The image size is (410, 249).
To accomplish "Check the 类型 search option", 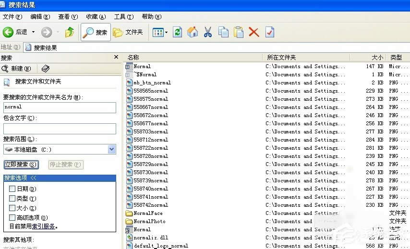I will click(12, 198).
